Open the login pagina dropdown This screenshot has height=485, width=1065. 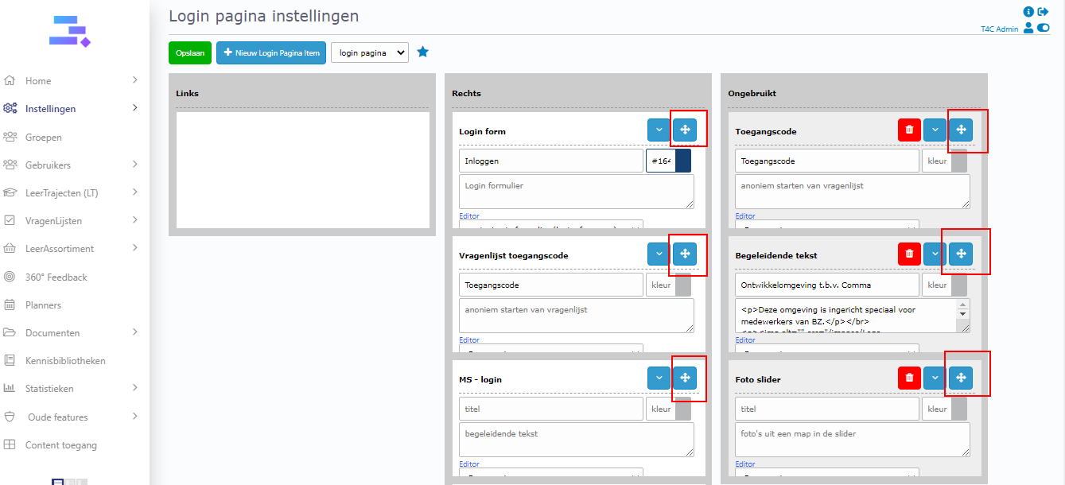(x=370, y=53)
